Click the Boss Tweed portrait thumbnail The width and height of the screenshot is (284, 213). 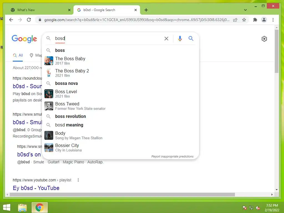pos(49,106)
